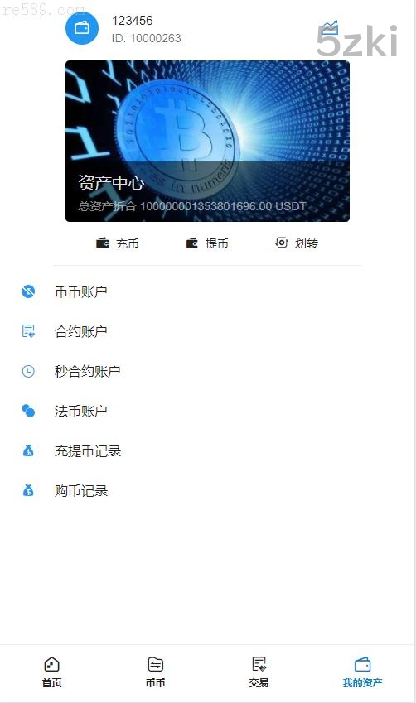
Task: Tap the 充币 deposit wallet icon
Action: pyautogui.click(x=102, y=243)
